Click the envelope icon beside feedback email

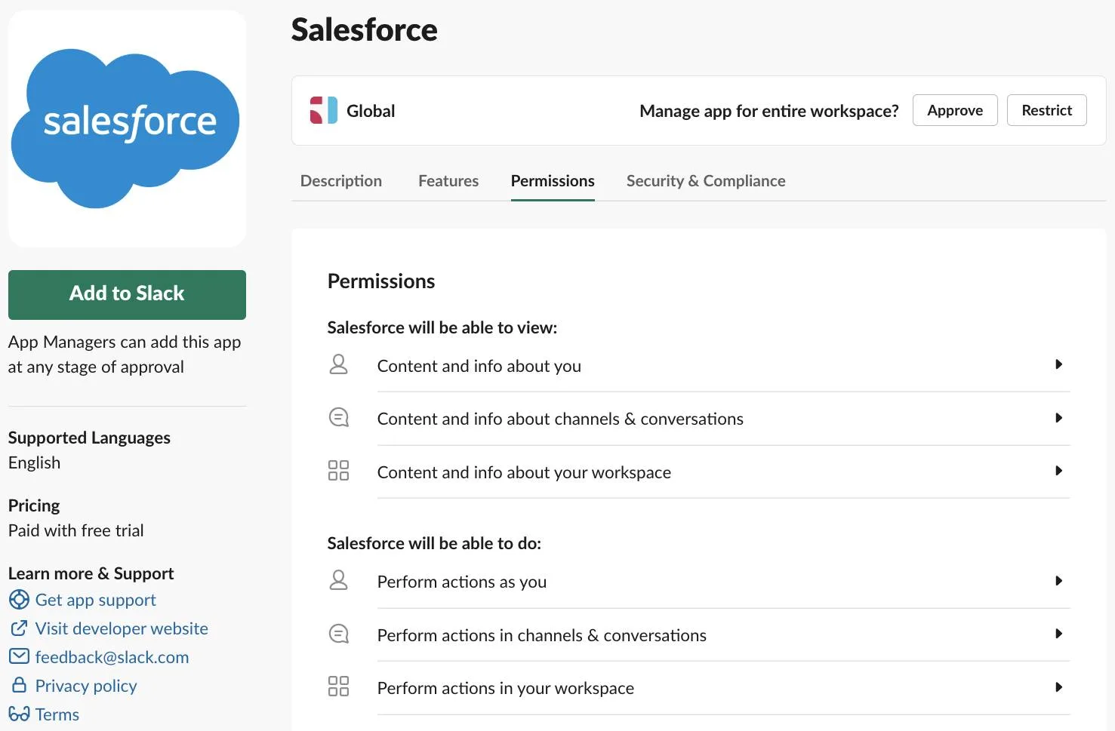point(19,656)
